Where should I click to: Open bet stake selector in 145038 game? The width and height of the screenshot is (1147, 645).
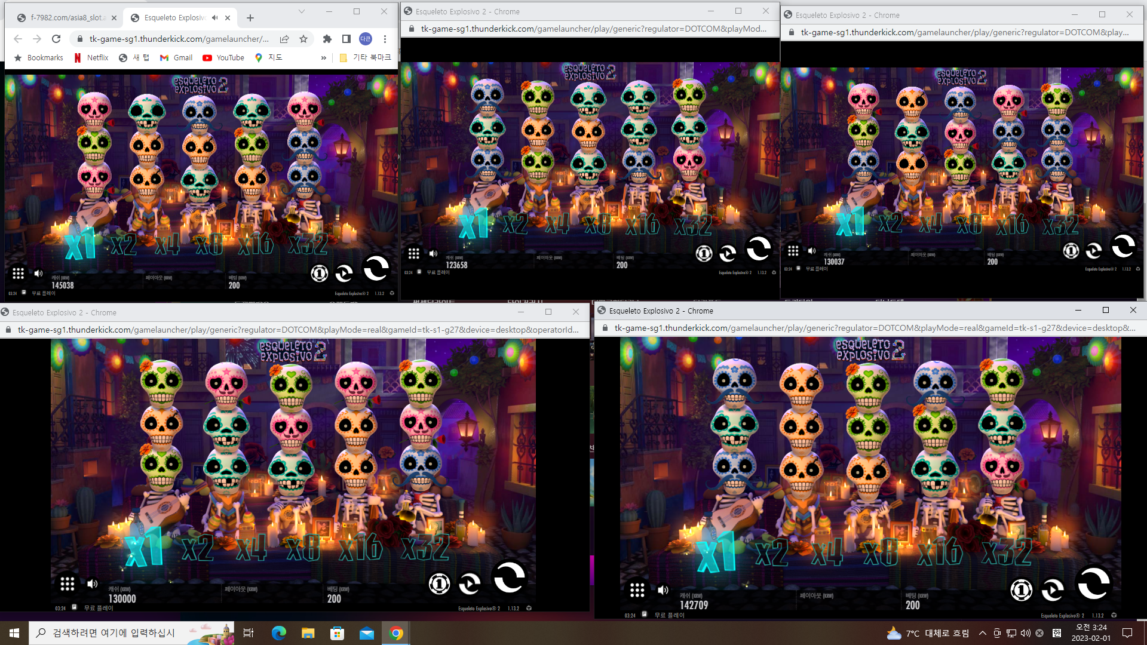[x=320, y=274]
